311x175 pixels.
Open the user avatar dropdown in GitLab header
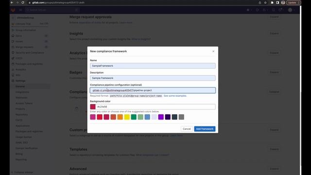click(x=291, y=10)
